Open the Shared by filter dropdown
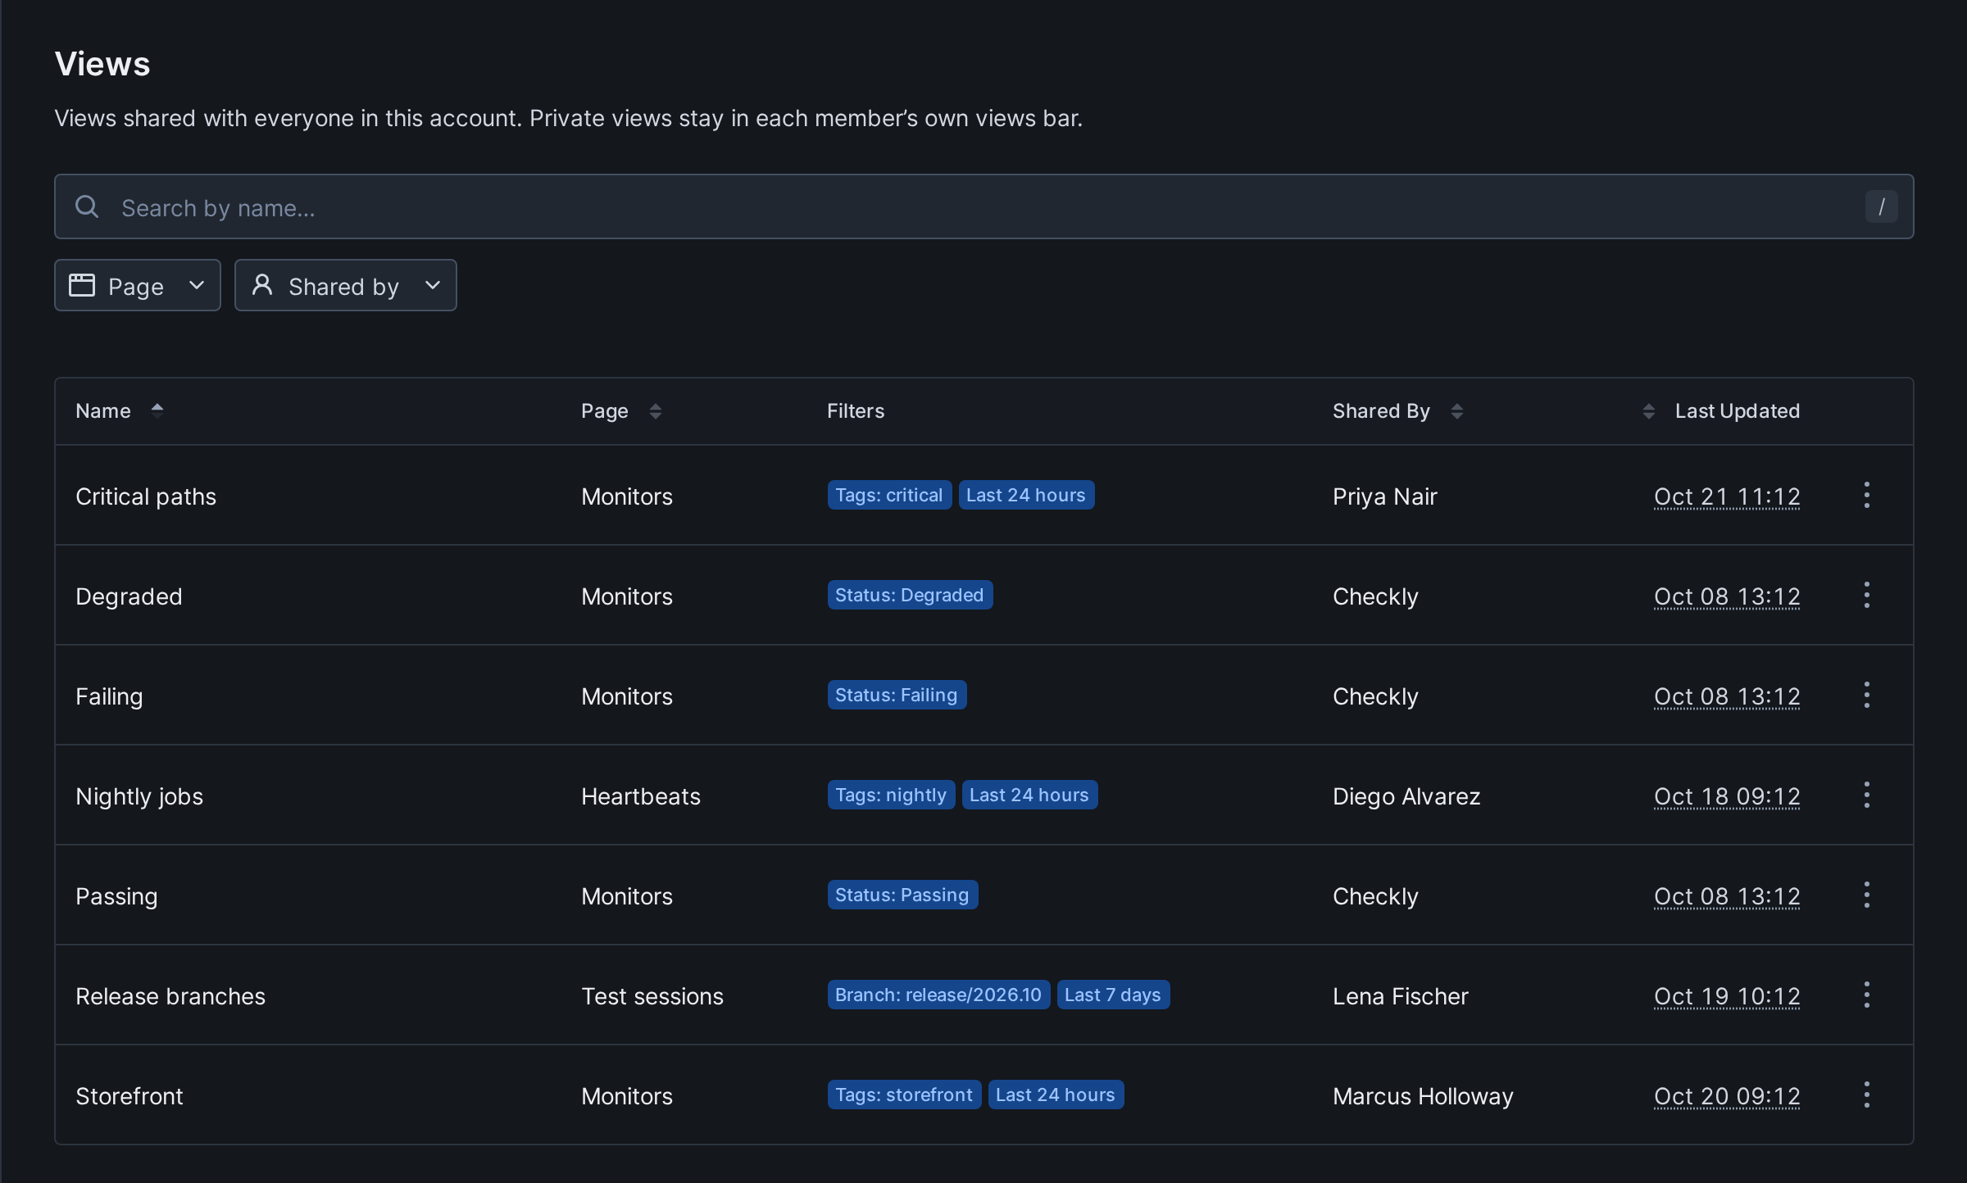1967x1183 pixels. 346,285
